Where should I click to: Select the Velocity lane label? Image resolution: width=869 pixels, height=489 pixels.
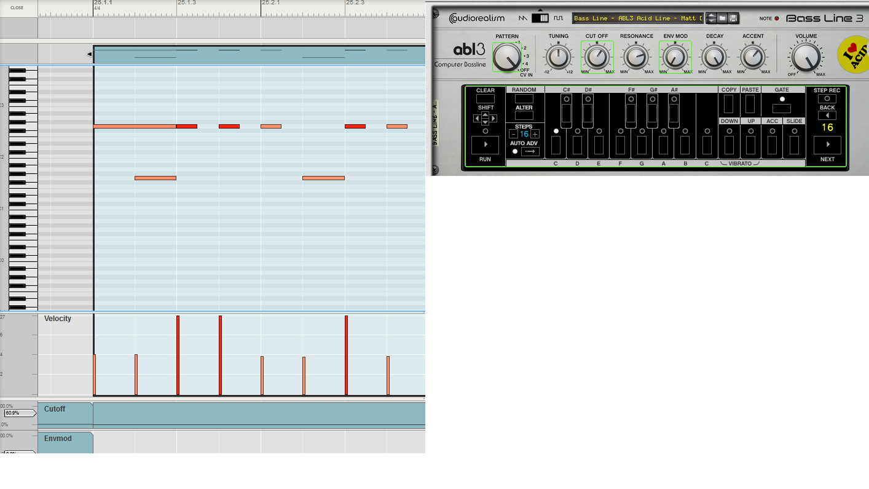tap(58, 319)
